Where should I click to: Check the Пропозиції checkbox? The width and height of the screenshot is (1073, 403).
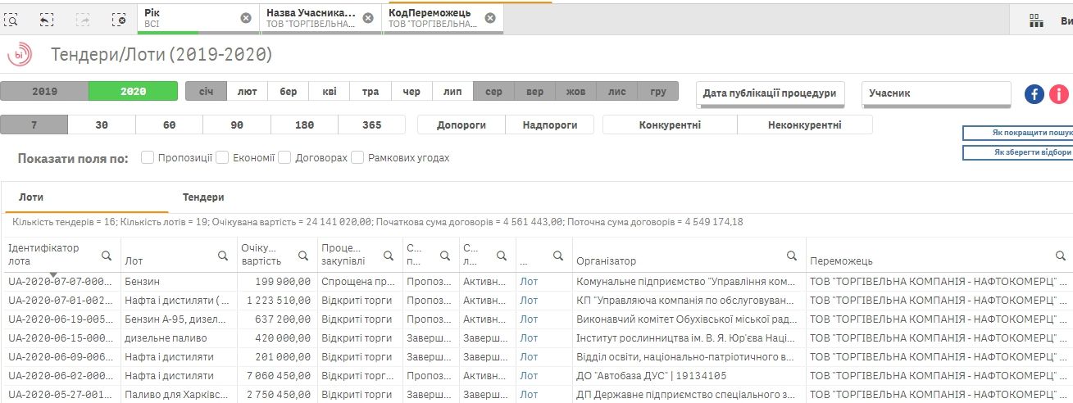pos(148,157)
